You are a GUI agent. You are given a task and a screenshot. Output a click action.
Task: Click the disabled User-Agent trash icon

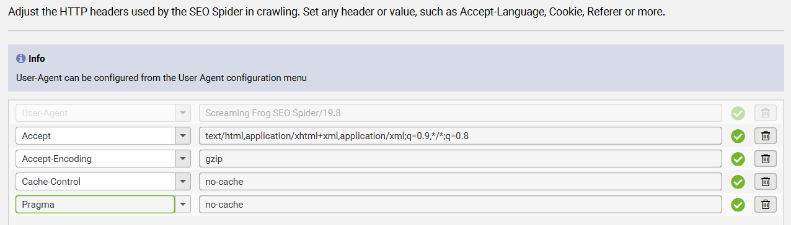765,113
